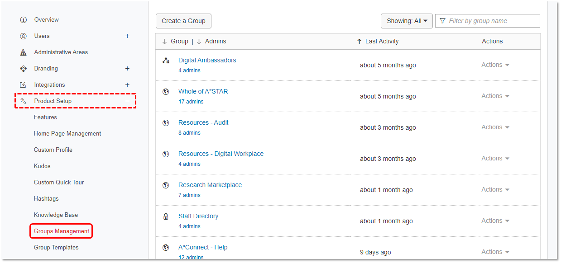Select Groups Management in sidebar
This screenshot has width=561, height=263.
coord(62,231)
